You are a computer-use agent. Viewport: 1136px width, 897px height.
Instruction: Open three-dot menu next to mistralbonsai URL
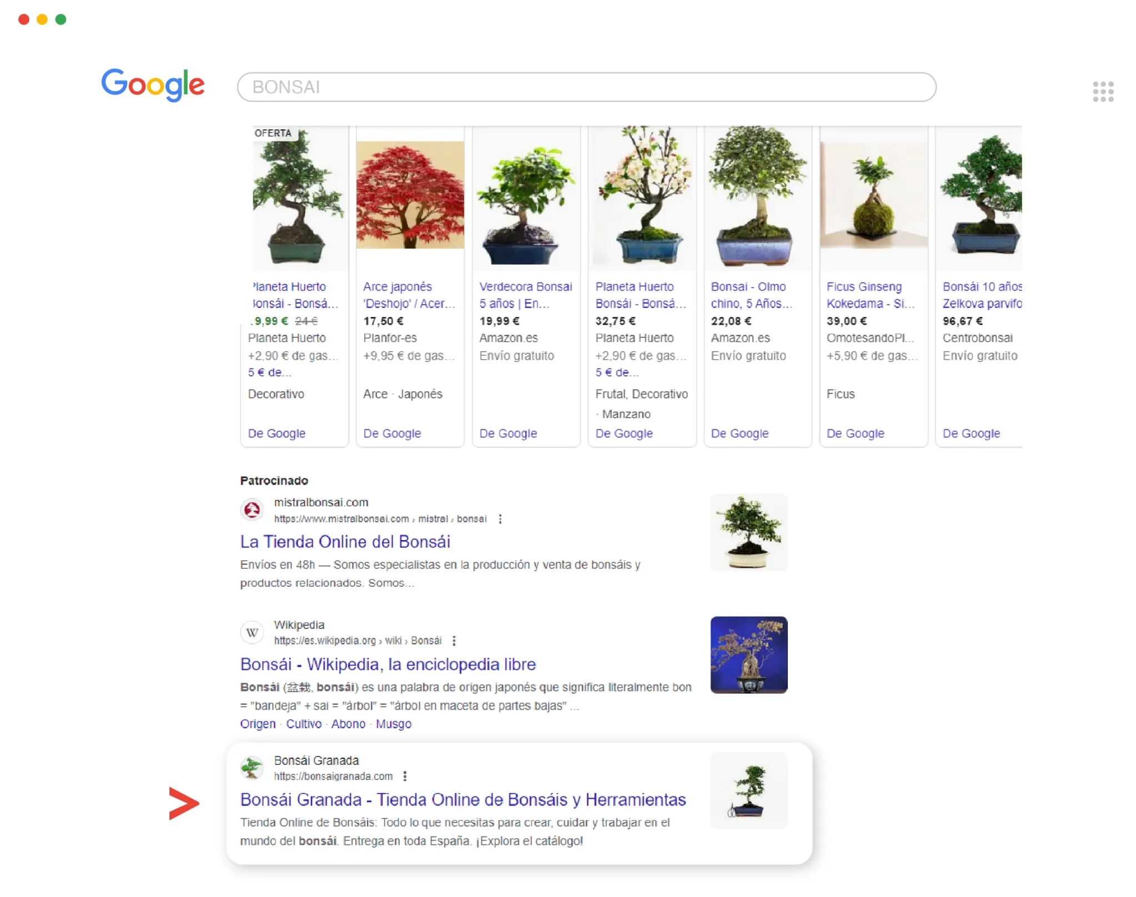(x=500, y=519)
